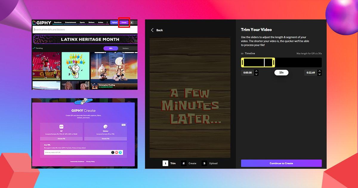
Task: Open the Sports menu item
Action: tap(82, 22)
